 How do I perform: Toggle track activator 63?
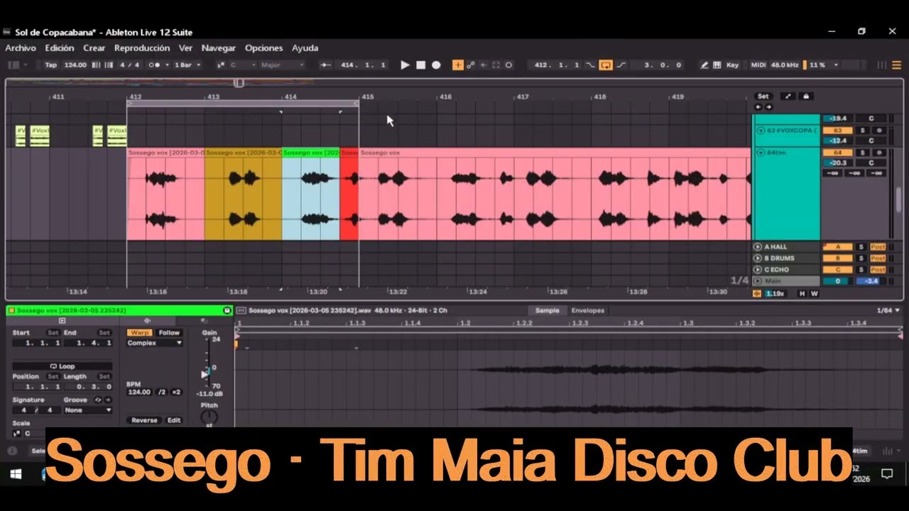click(837, 131)
